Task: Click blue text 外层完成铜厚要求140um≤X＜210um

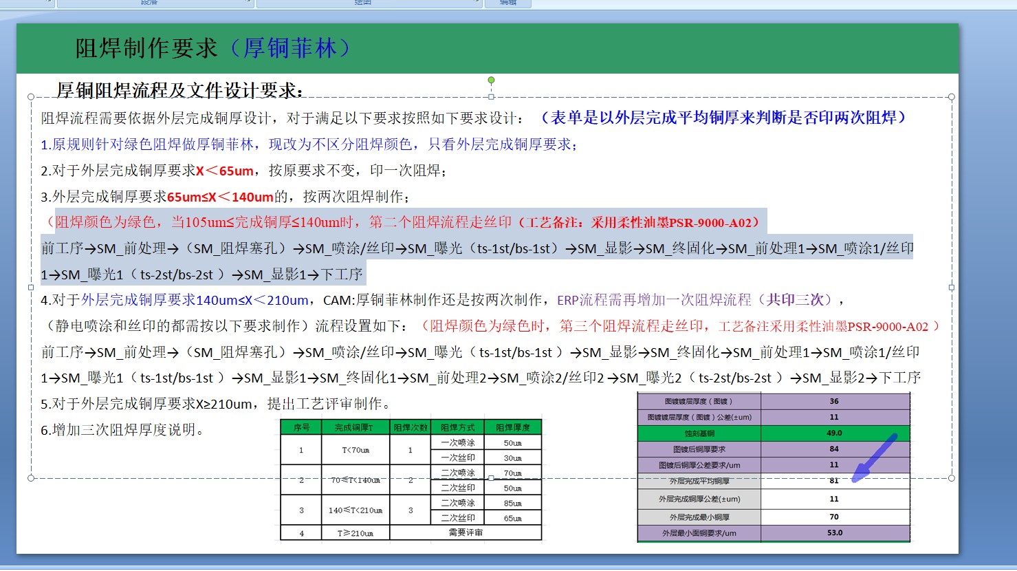Action: coord(195,300)
